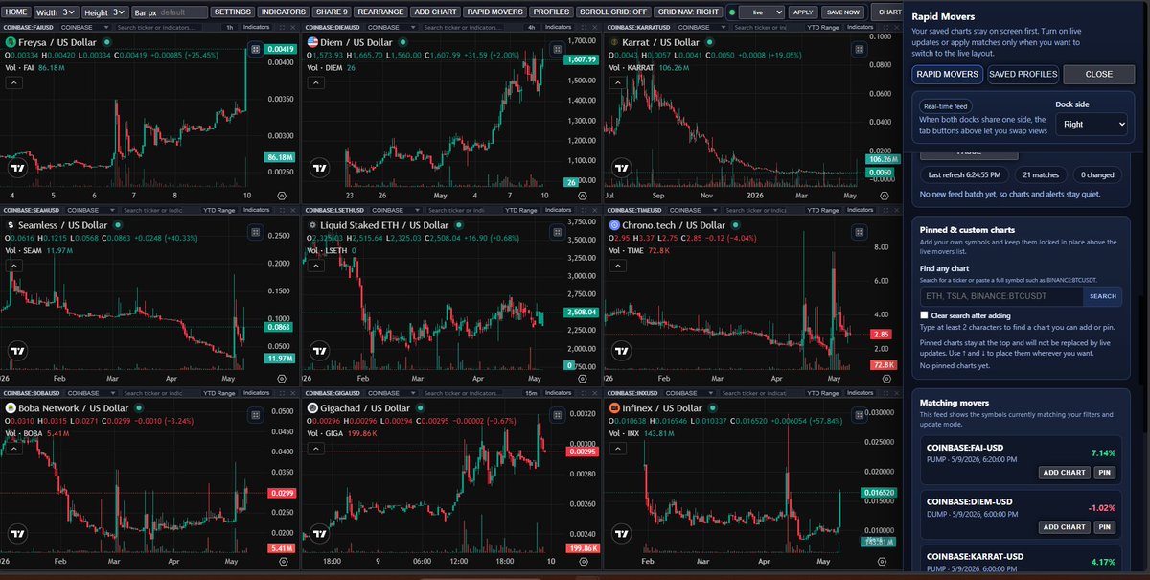Focus the Bar px input field
Screen dimensions: 1150x580
(171, 12)
